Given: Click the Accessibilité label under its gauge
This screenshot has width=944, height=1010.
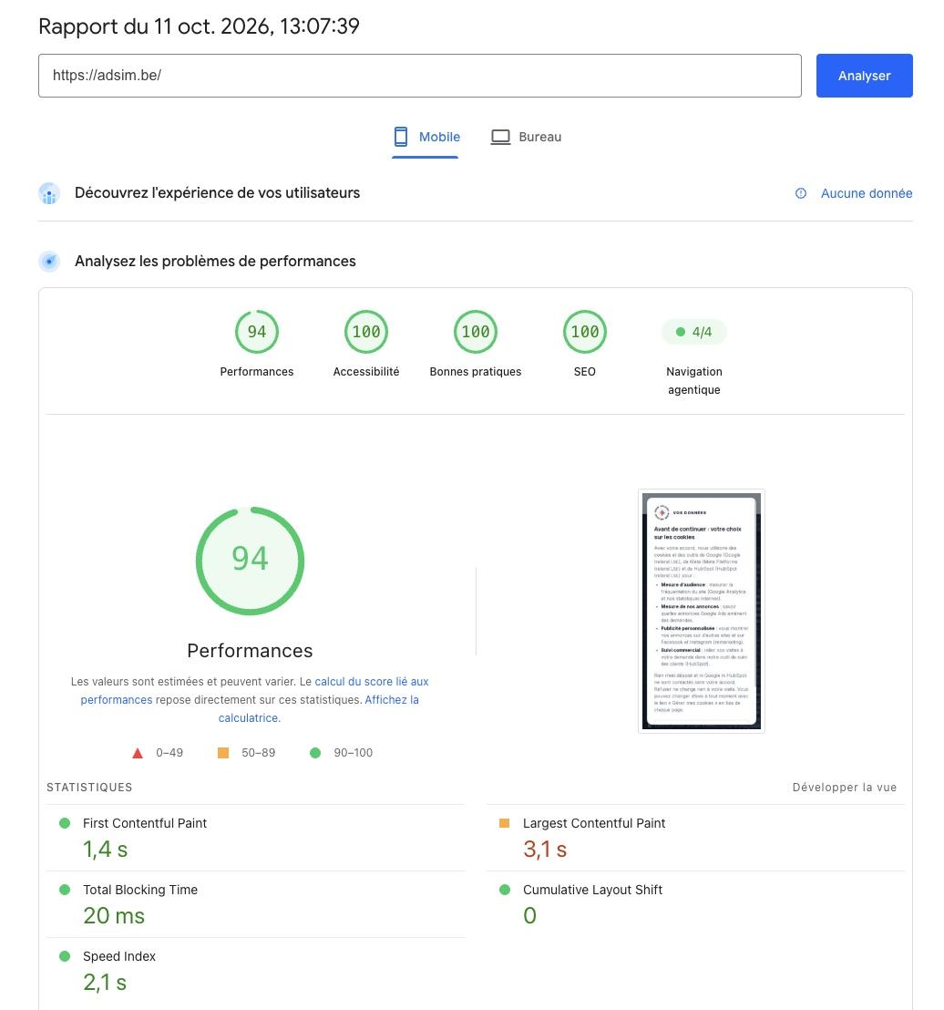Looking at the screenshot, I should tap(365, 372).
